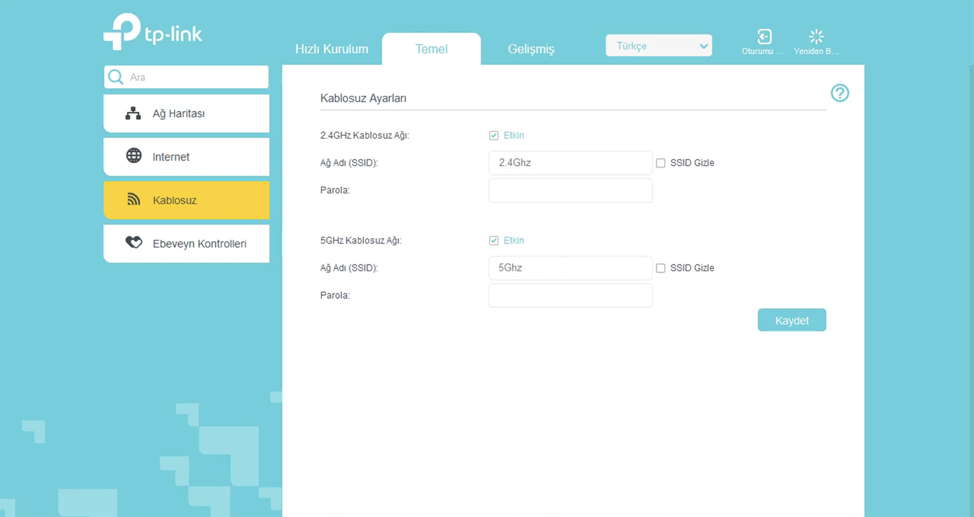Click the search magnifier icon

[x=116, y=77]
